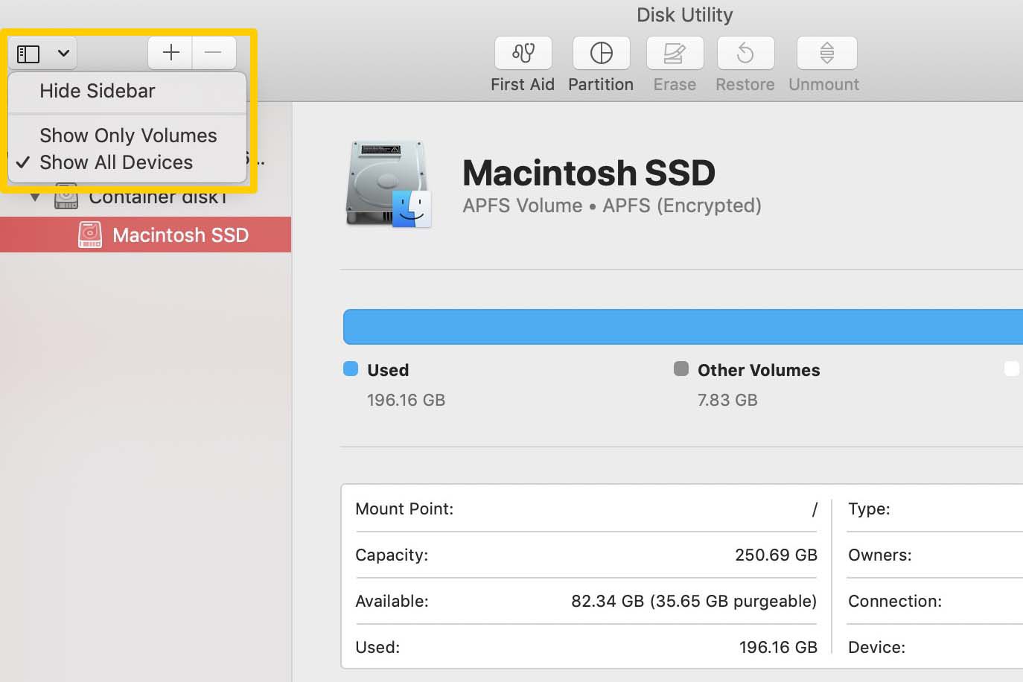Click the gray Other Volumes swatch
The width and height of the screenshot is (1023, 682).
(681, 369)
